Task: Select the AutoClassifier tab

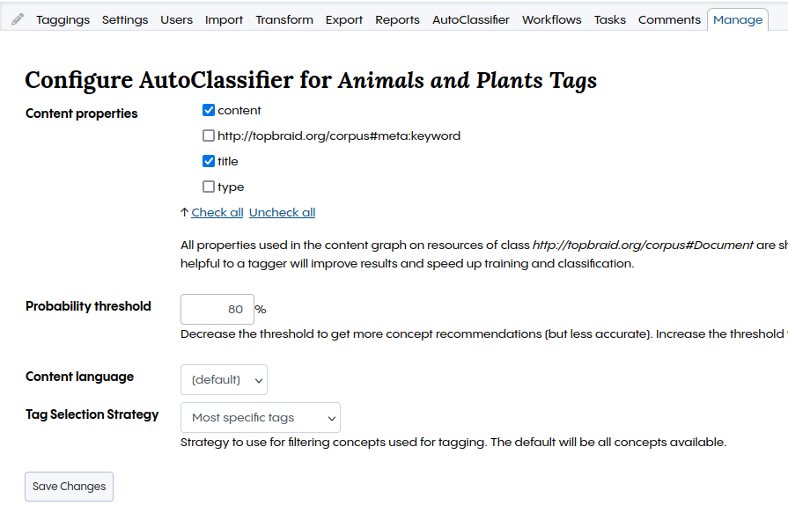Action: [470, 18]
